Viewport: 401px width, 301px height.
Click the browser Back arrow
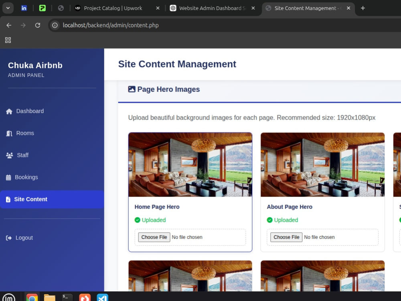9,25
